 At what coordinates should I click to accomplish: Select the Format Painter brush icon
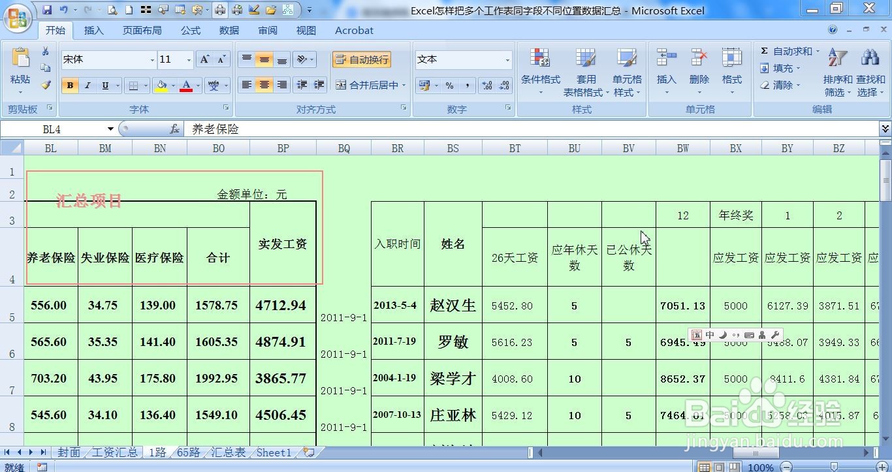point(46,85)
